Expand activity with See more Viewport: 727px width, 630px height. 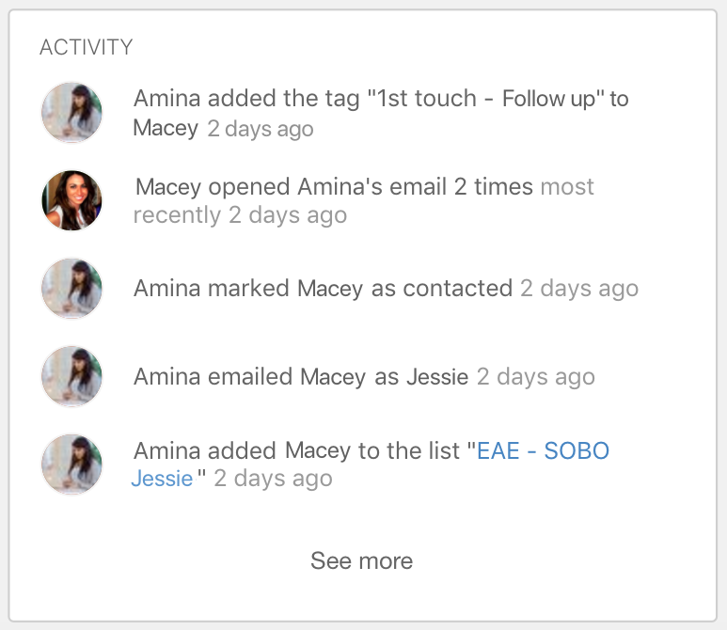(362, 561)
